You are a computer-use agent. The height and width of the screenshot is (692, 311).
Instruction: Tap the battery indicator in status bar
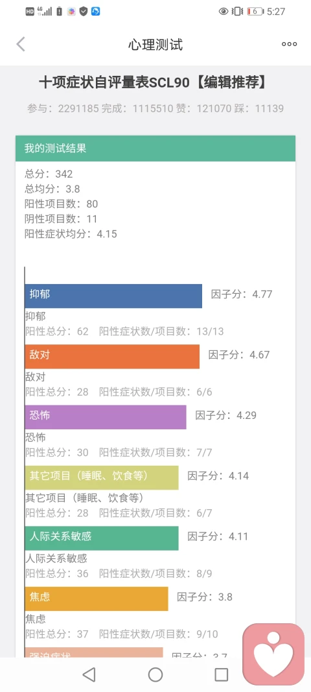click(x=255, y=12)
